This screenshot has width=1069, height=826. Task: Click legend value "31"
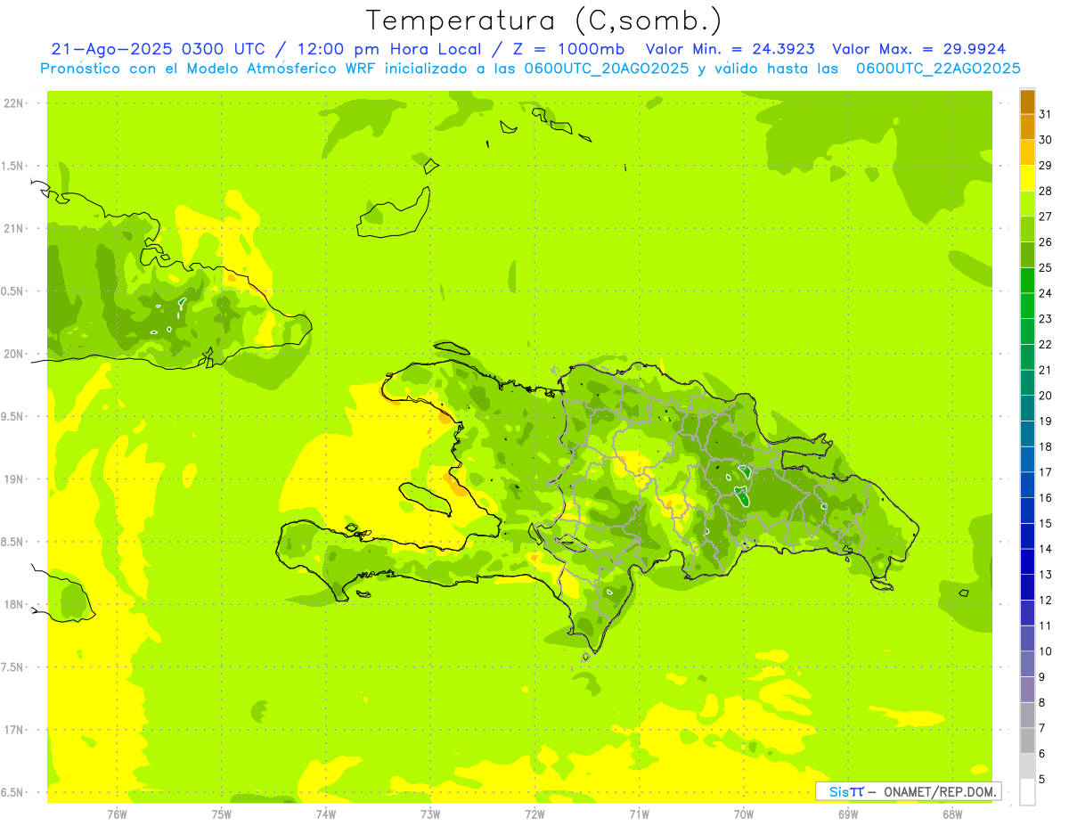pos(1046,114)
